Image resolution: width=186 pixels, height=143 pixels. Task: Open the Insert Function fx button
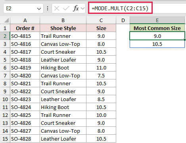click(x=76, y=9)
